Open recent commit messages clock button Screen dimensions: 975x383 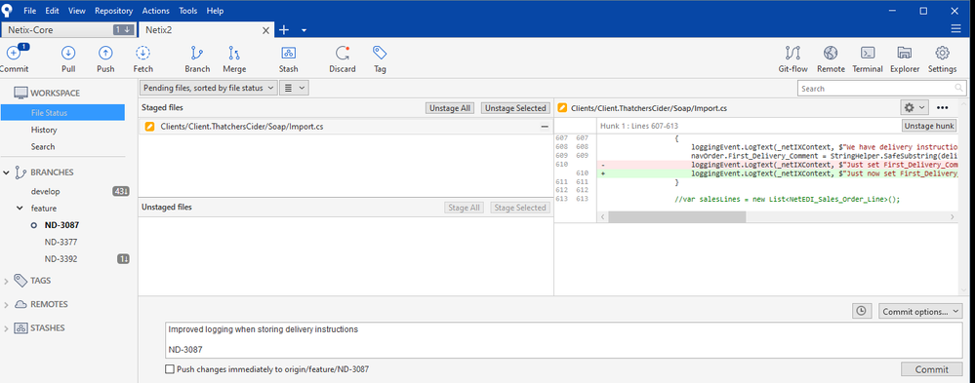[x=861, y=311]
